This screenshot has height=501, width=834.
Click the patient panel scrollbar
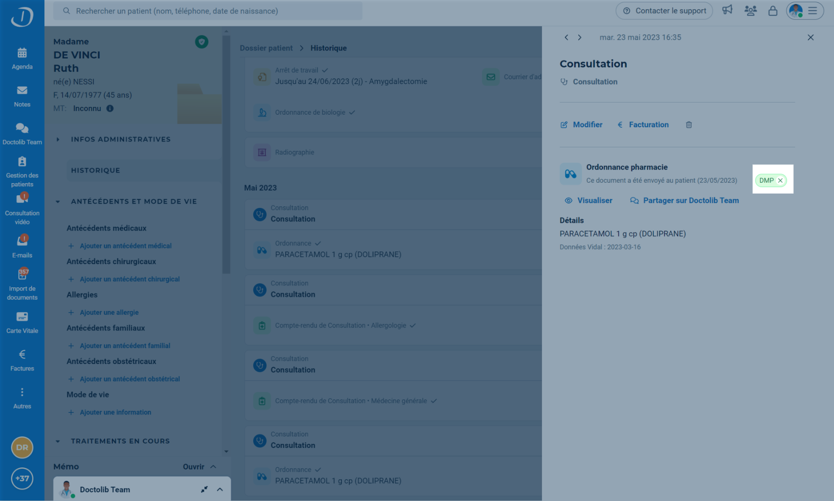[x=226, y=153]
